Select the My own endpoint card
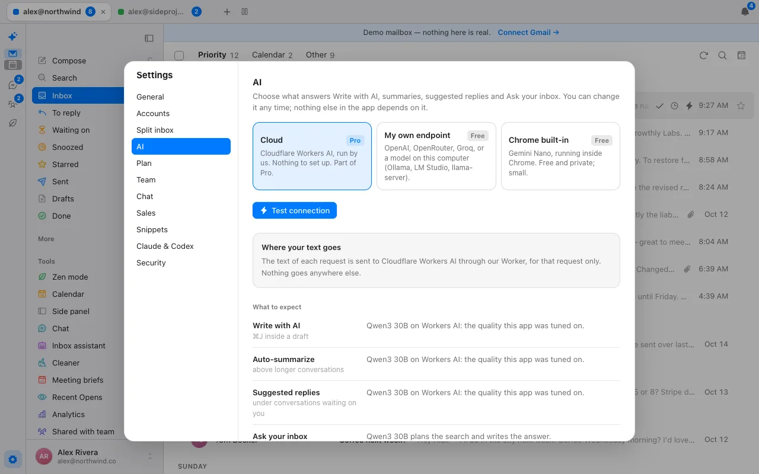Screen dimensions: 759x474 [436, 156]
